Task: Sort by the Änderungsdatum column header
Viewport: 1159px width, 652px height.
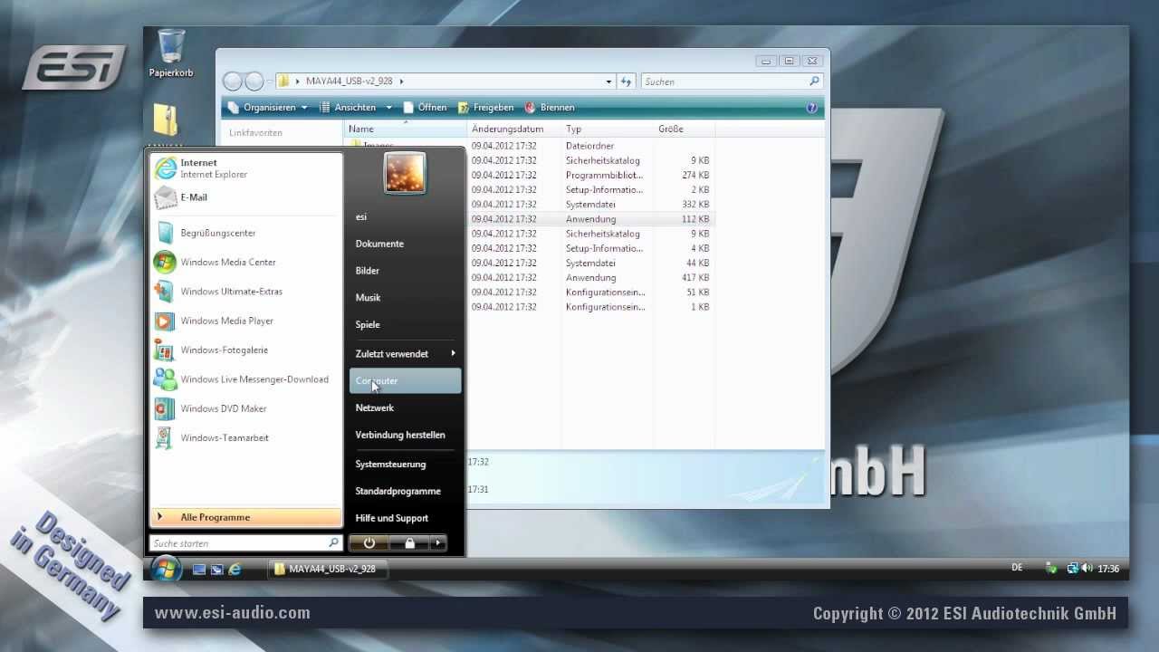Action: tap(513, 129)
